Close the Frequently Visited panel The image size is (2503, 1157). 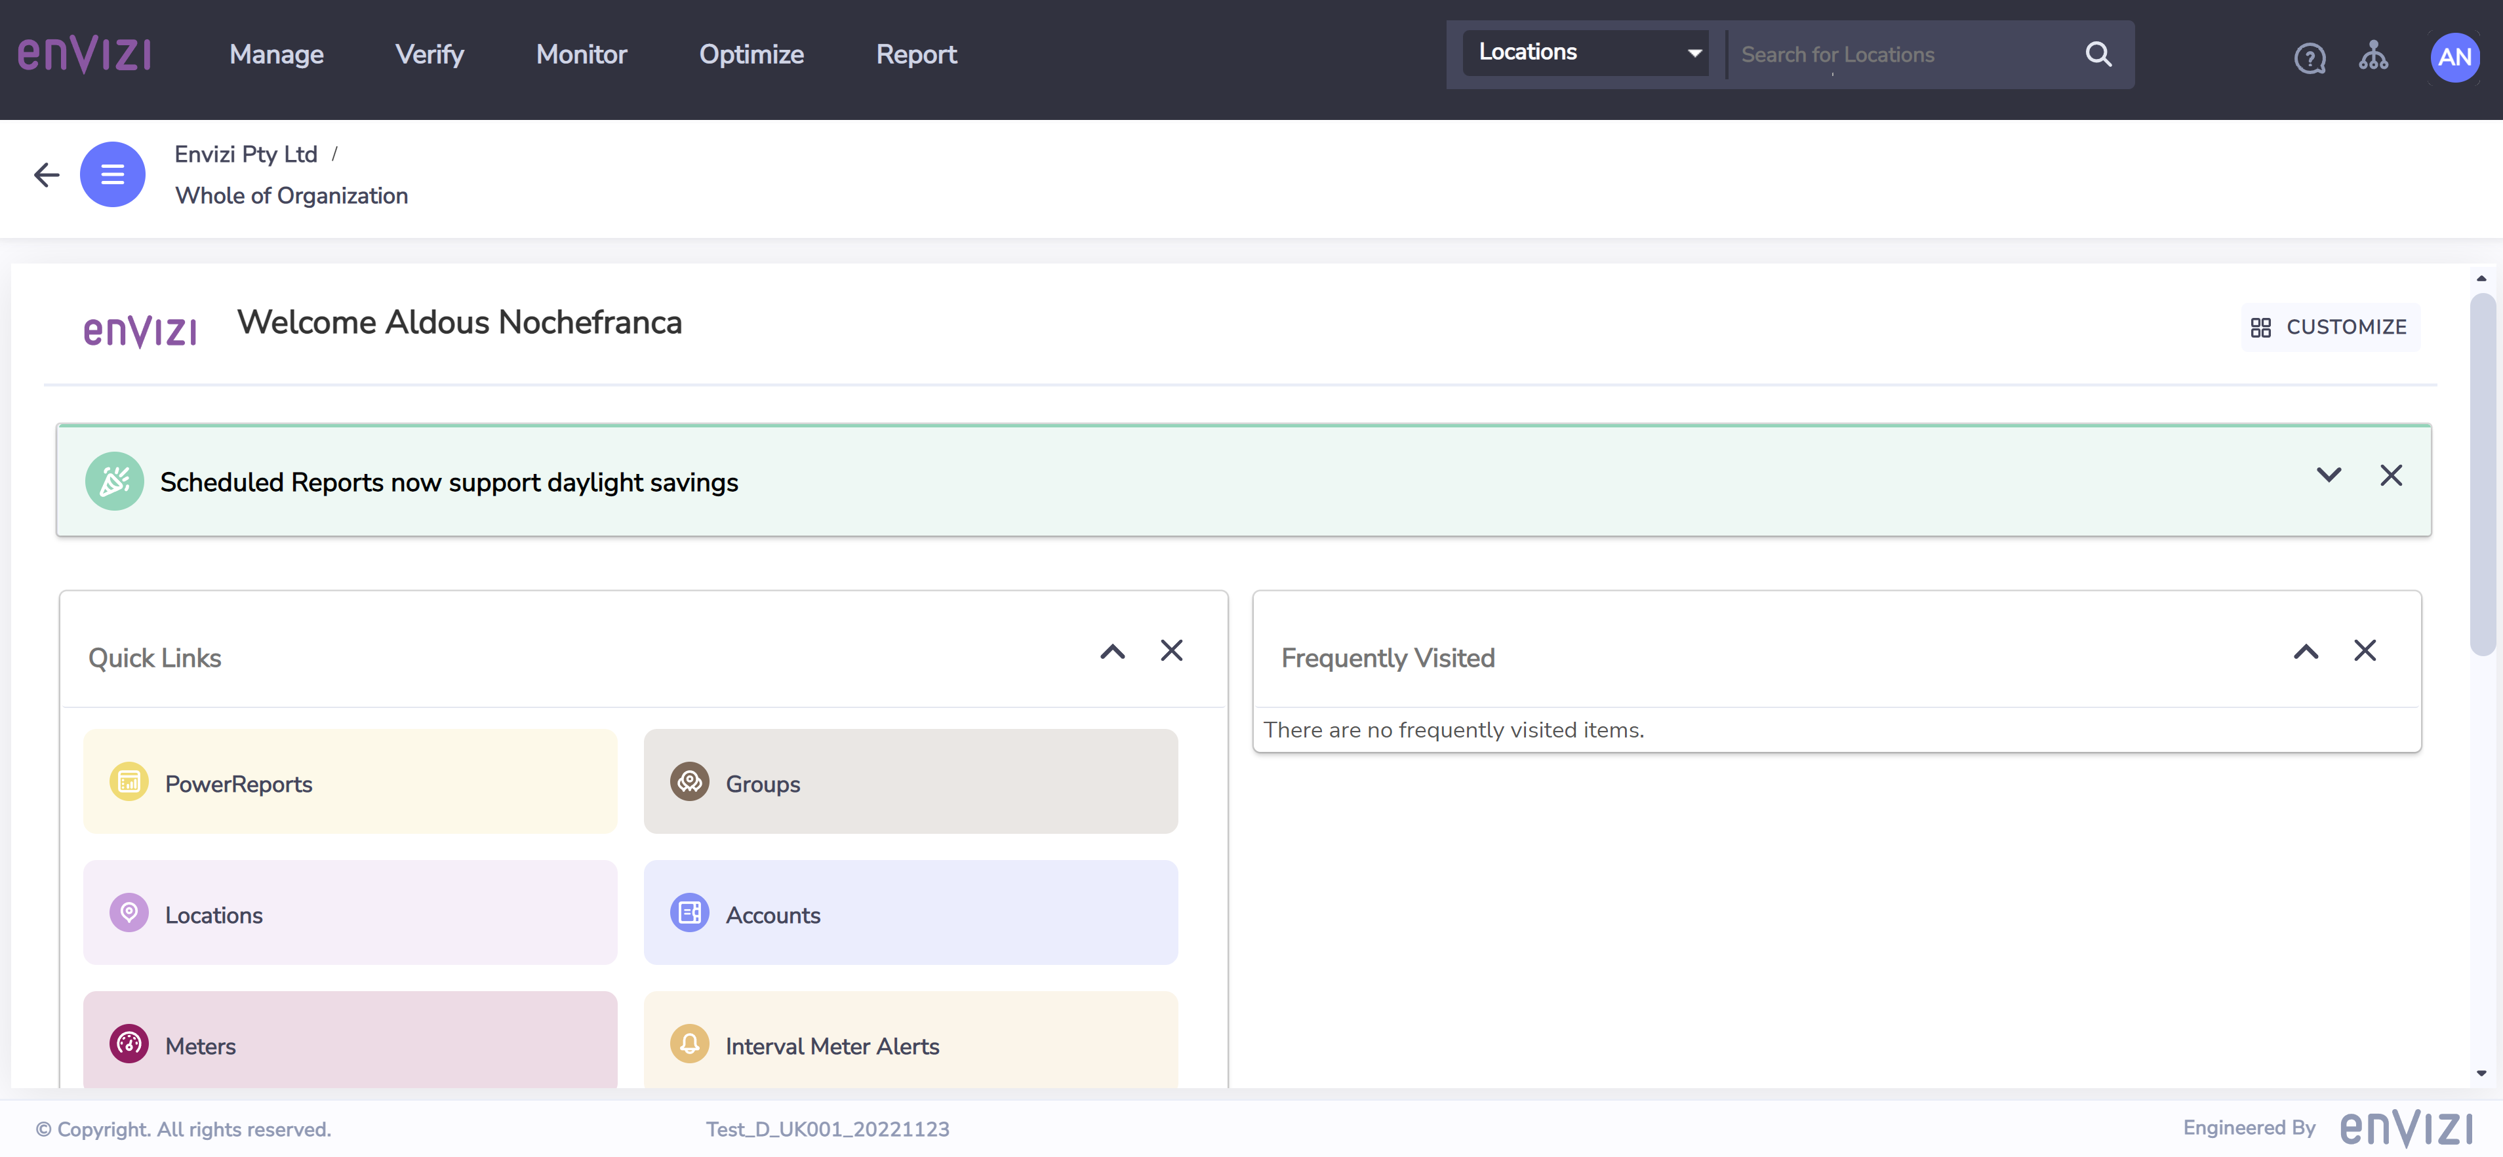tap(2365, 651)
